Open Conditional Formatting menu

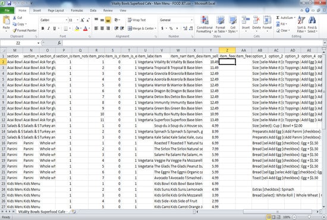pyautogui.click(x=205, y=24)
